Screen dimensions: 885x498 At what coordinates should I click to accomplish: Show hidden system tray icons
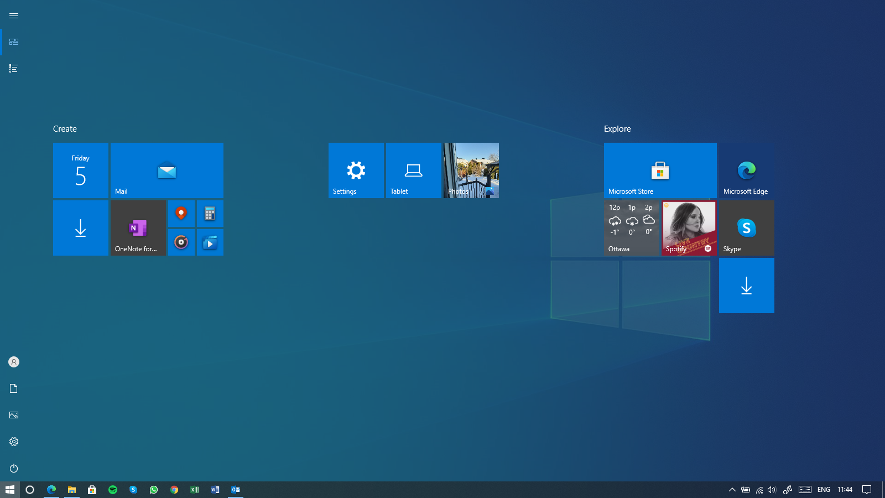(732, 490)
